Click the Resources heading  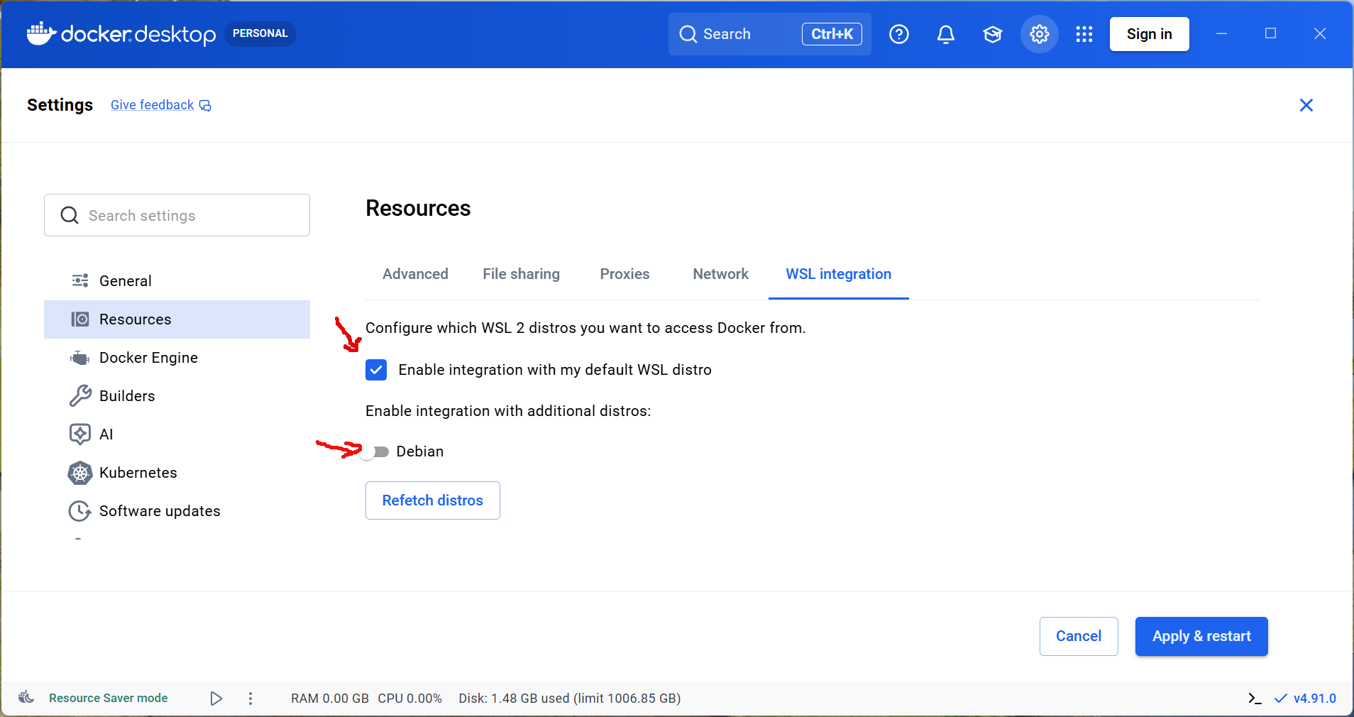[418, 208]
